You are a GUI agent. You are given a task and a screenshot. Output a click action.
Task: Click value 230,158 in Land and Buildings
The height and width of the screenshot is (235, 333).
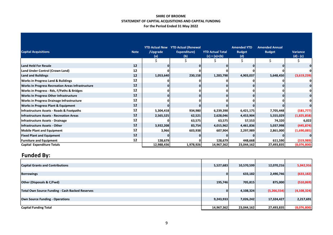coord(195,76)
